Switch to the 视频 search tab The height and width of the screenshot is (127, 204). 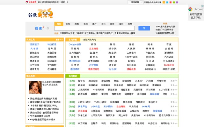(85, 24)
